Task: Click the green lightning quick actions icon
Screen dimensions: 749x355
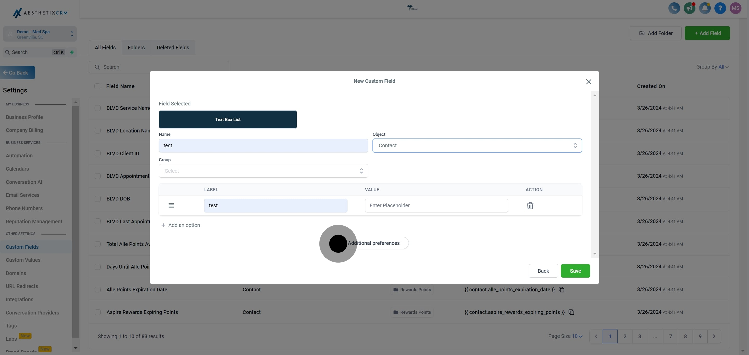Action: point(72,52)
